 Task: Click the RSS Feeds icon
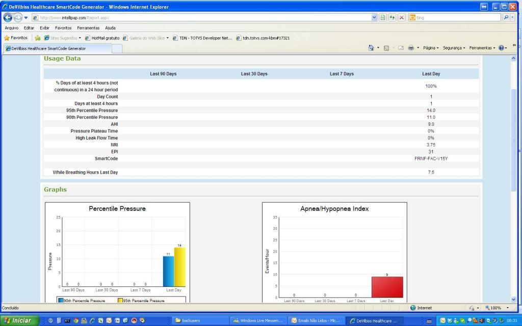click(386, 48)
